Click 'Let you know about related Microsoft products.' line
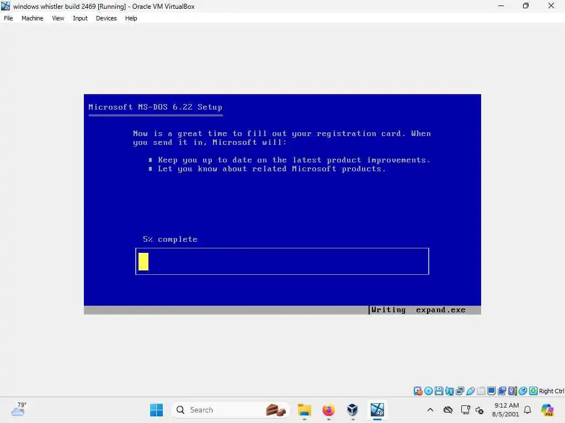The width and height of the screenshot is (565, 423). (271, 169)
